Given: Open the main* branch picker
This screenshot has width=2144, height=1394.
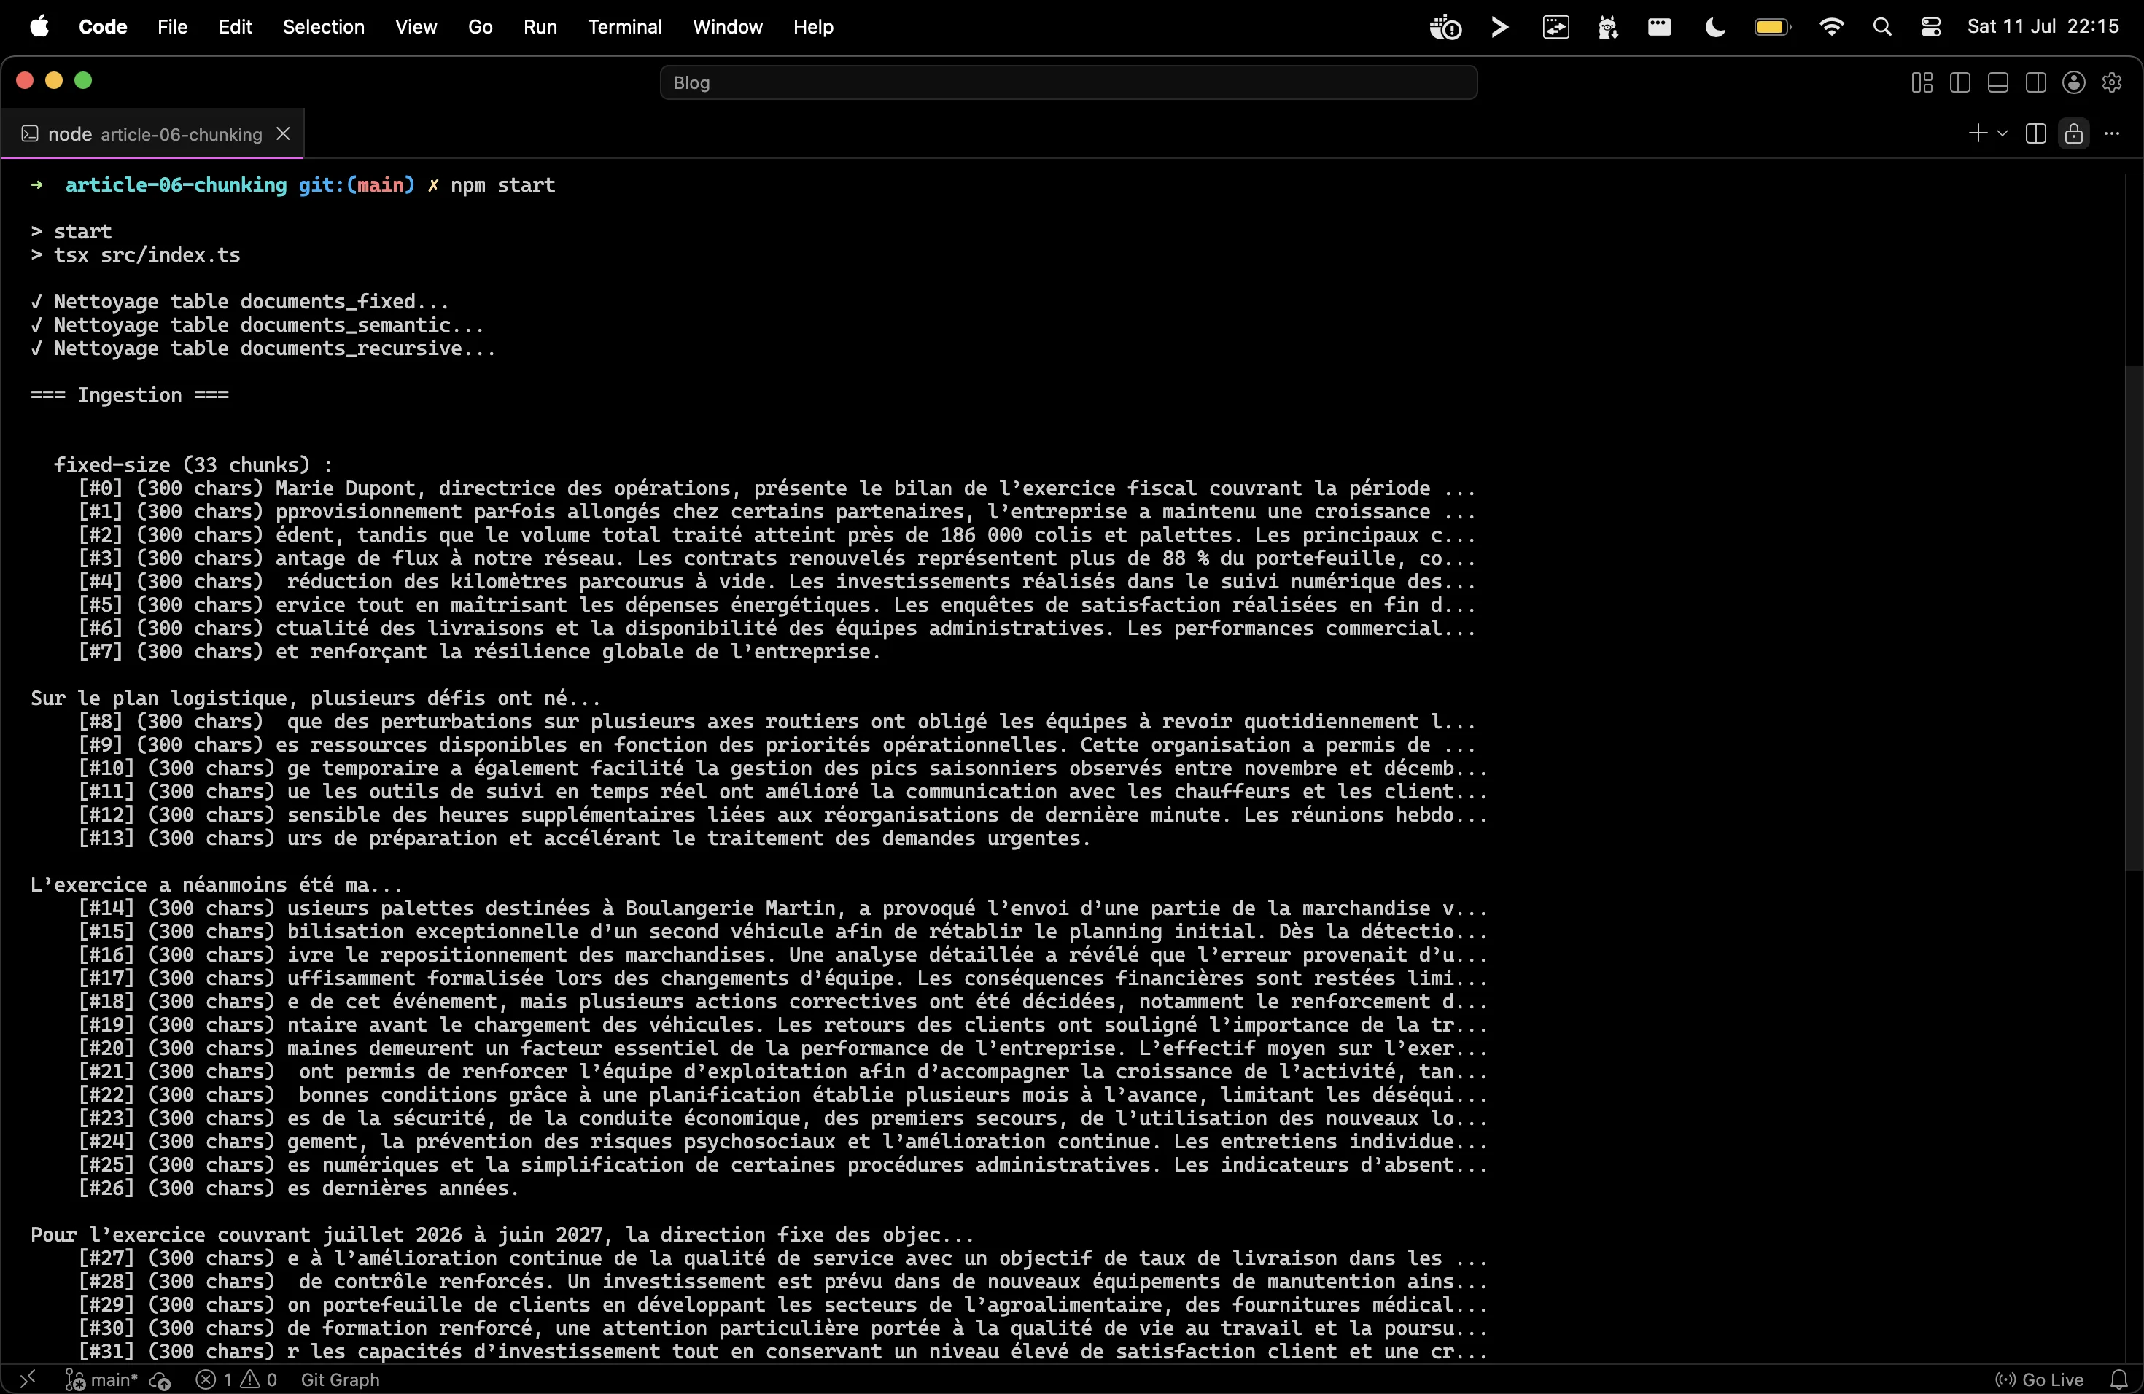Looking at the screenshot, I should [102, 1379].
